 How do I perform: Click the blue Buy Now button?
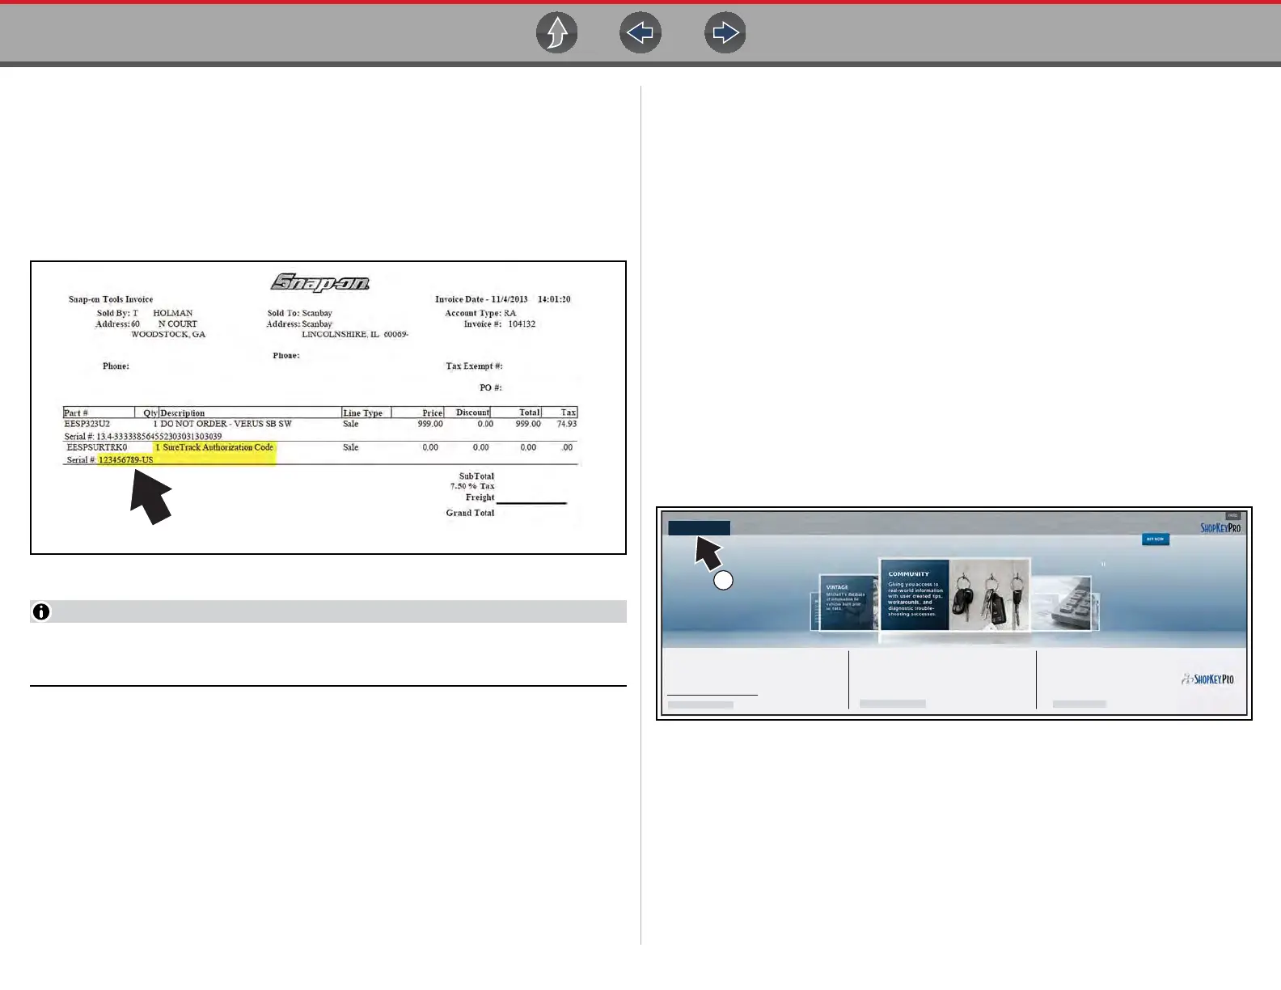[1156, 539]
